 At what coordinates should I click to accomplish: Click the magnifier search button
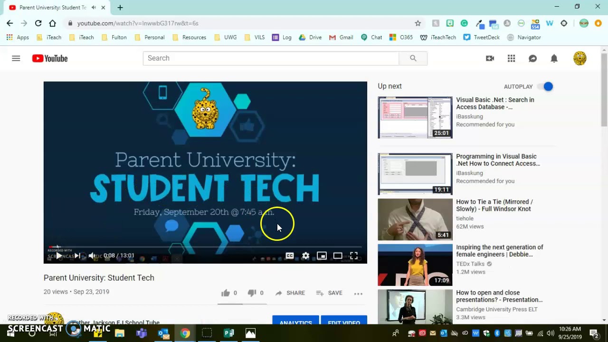pyautogui.click(x=413, y=58)
